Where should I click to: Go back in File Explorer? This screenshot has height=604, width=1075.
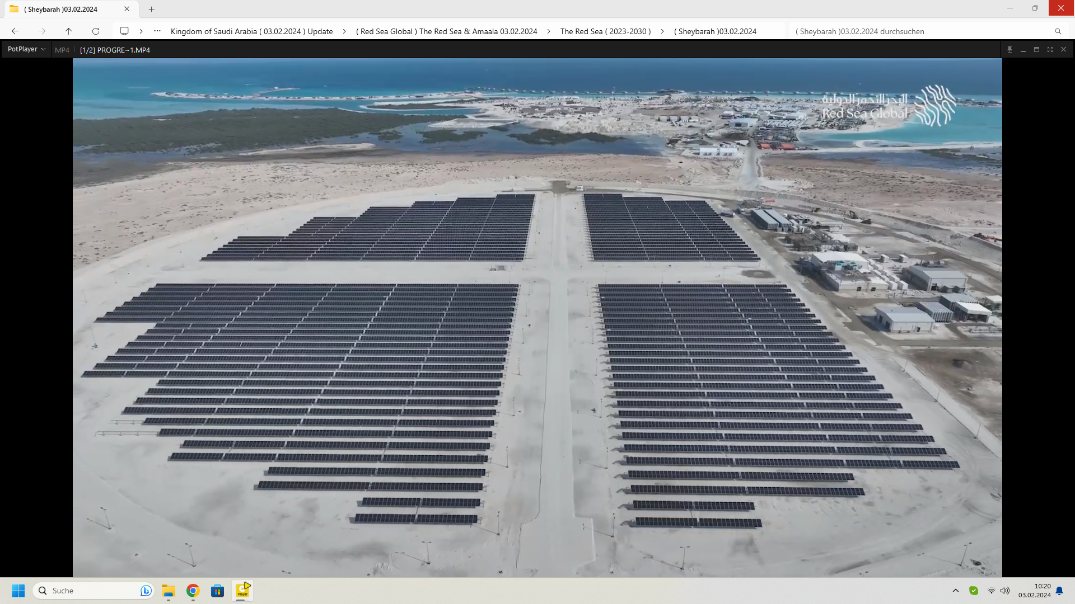tap(15, 31)
